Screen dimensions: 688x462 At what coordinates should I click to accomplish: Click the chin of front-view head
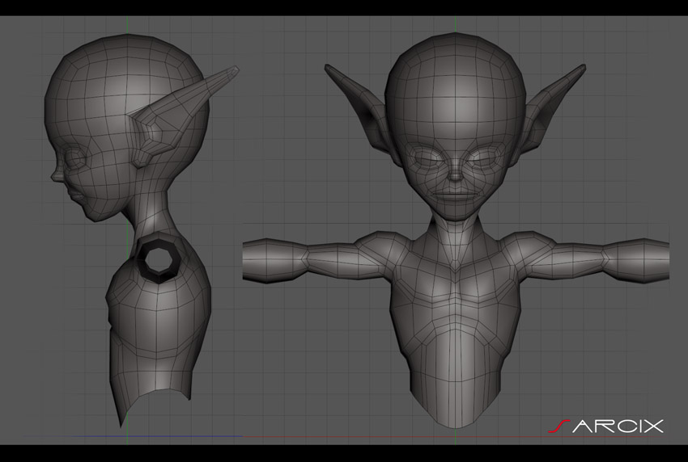click(x=456, y=212)
